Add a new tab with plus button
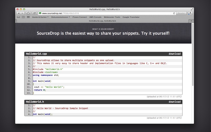The height and width of the screenshot is (132, 211). [x=191, y=21]
